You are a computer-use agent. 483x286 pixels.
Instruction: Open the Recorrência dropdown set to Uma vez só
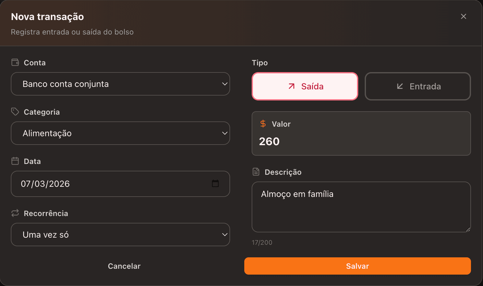point(120,235)
